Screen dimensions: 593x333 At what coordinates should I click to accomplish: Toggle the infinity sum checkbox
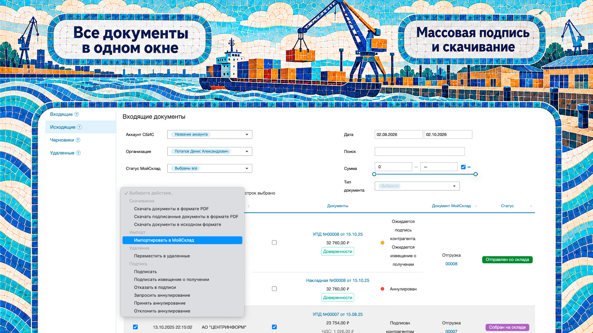click(x=463, y=167)
